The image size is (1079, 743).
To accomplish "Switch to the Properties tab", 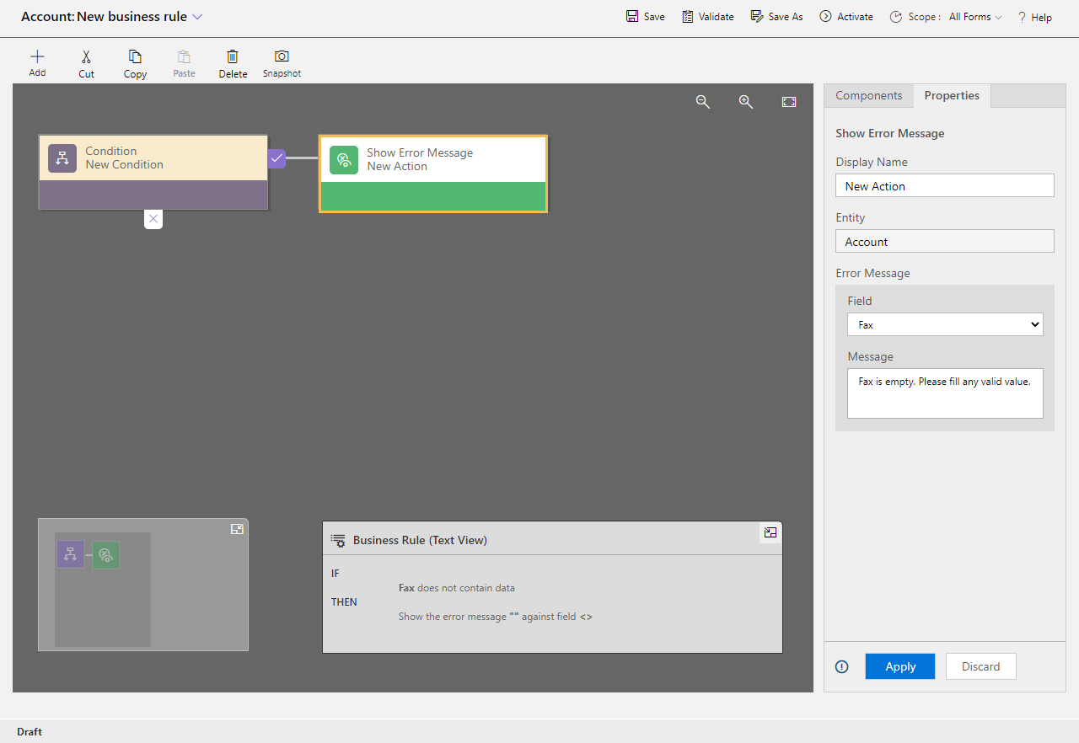I will (951, 95).
